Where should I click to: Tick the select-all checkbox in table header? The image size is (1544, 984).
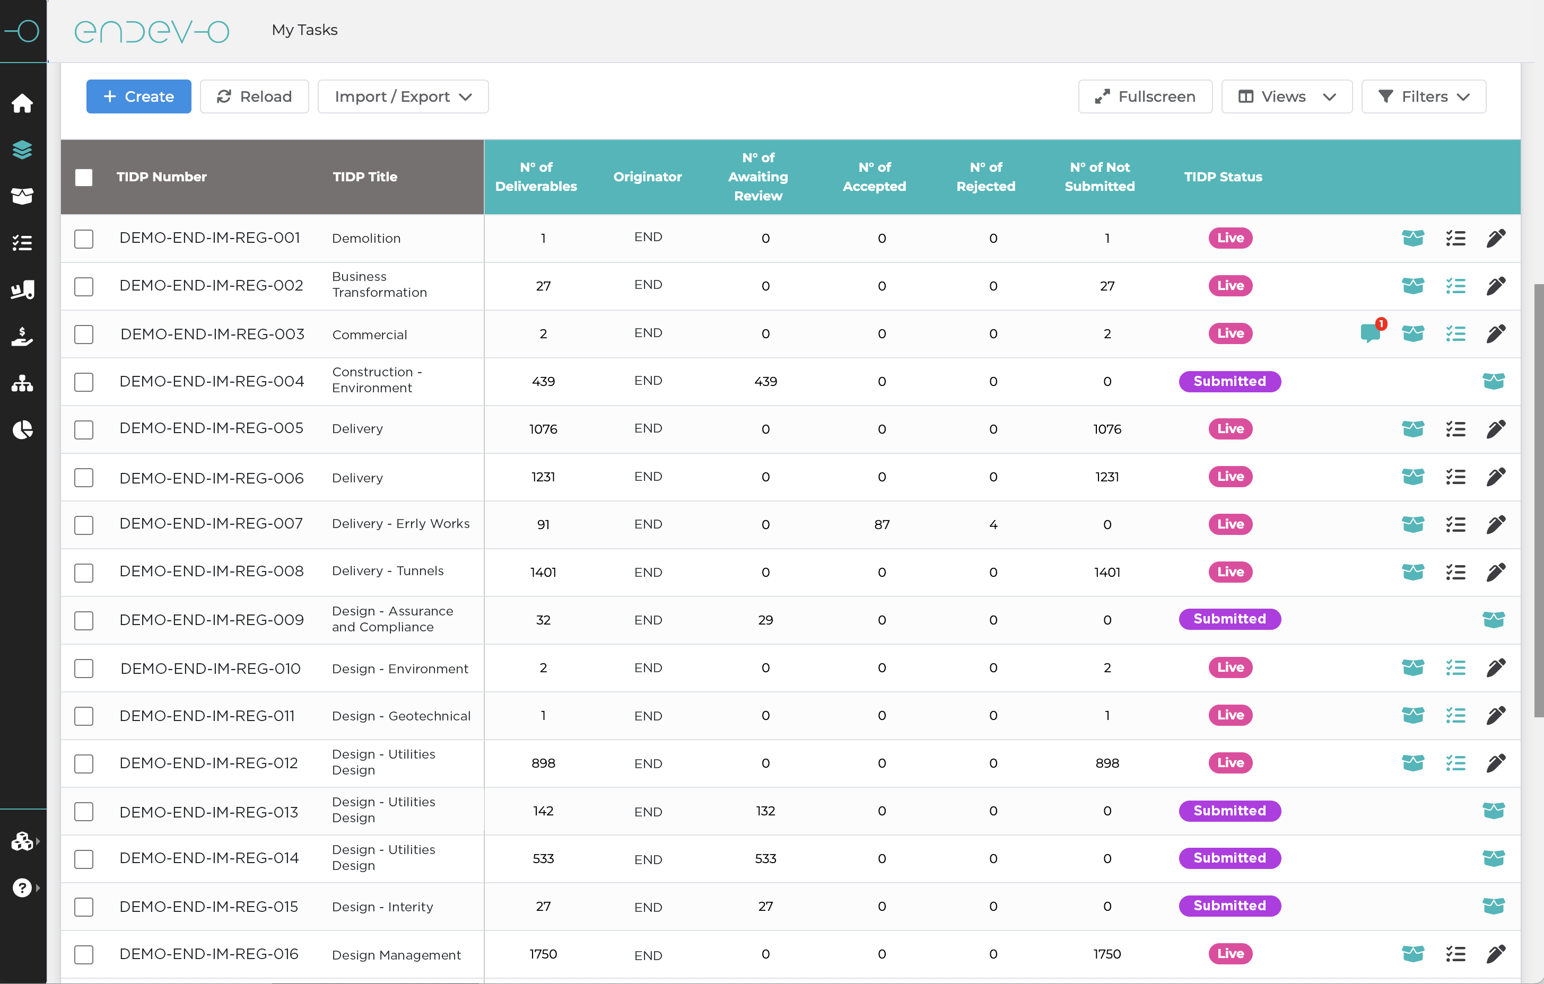click(84, 178)
